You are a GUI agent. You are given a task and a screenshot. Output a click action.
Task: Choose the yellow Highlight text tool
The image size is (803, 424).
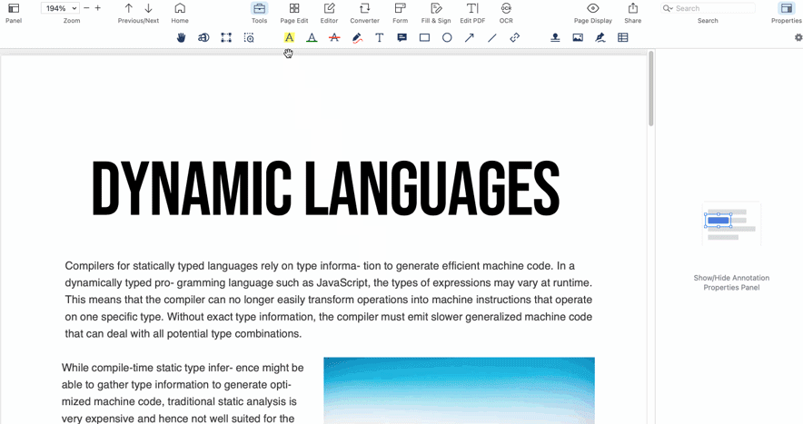[290, 37]
